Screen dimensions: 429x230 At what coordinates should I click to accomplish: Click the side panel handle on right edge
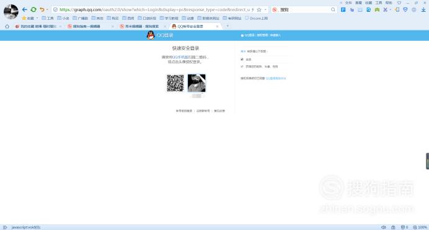pos(427,161)
